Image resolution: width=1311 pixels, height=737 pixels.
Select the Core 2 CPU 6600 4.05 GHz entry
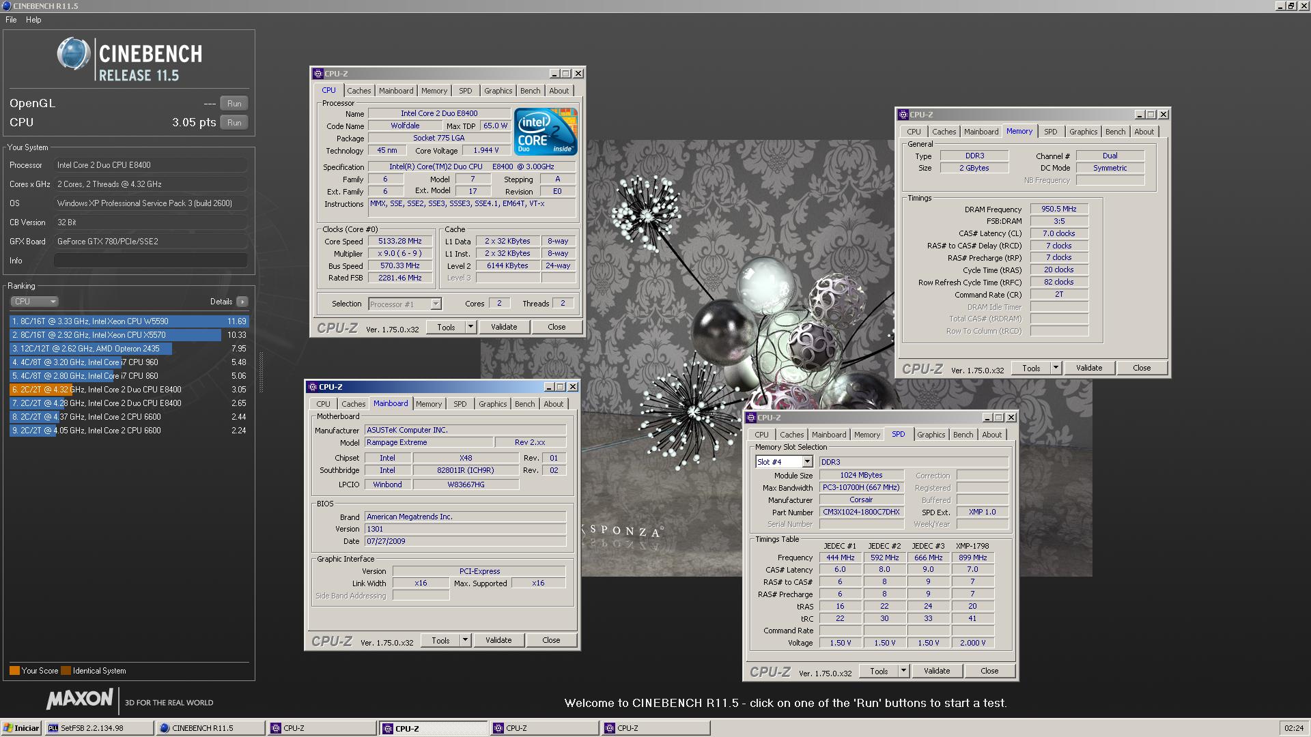(x=129, y=431)
